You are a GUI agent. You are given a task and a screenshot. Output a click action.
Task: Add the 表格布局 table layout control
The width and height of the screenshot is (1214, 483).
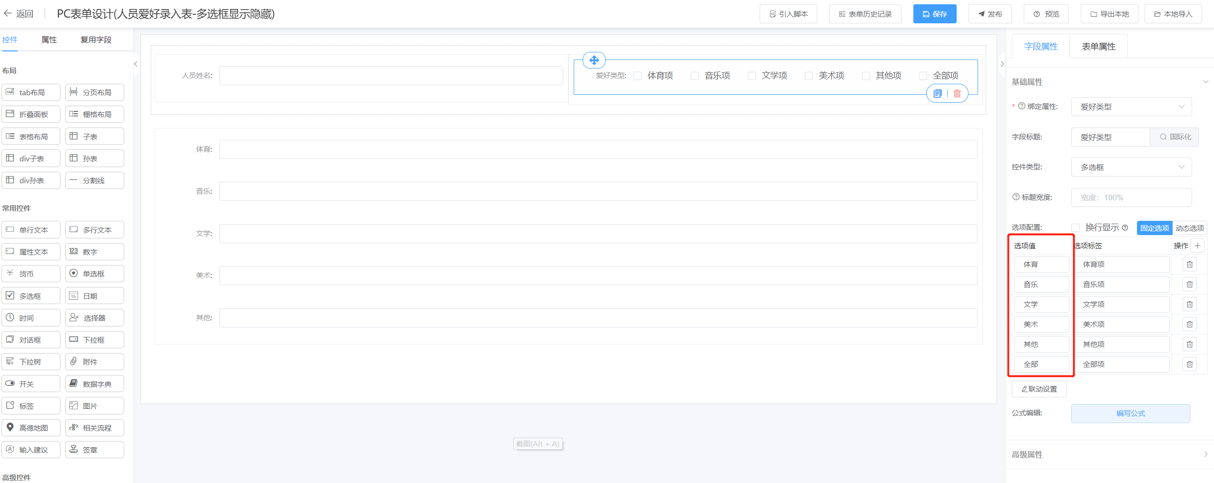[31, 137]
